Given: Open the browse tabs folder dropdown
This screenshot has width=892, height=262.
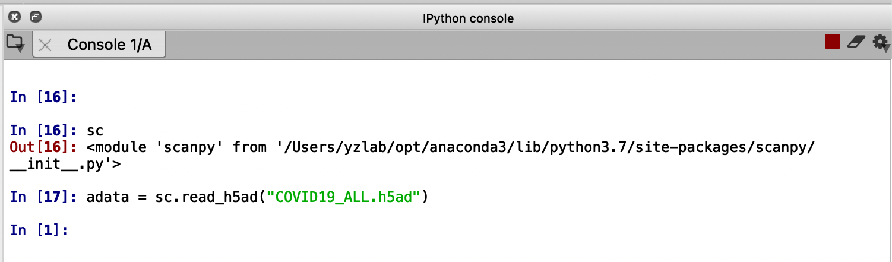Looking at the screenshot, I should pos(15,43).
